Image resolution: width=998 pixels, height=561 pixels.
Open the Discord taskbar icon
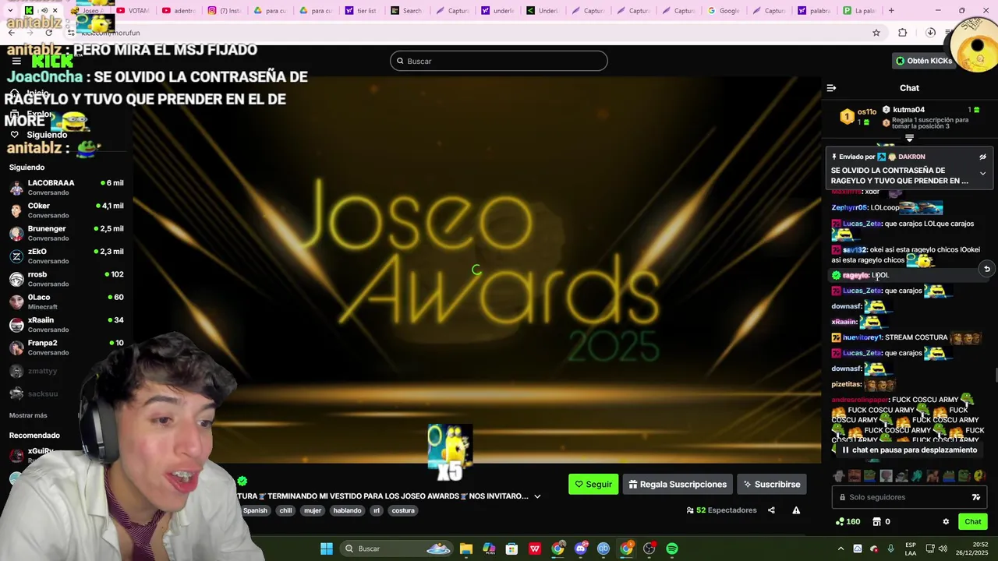point(580,549)
